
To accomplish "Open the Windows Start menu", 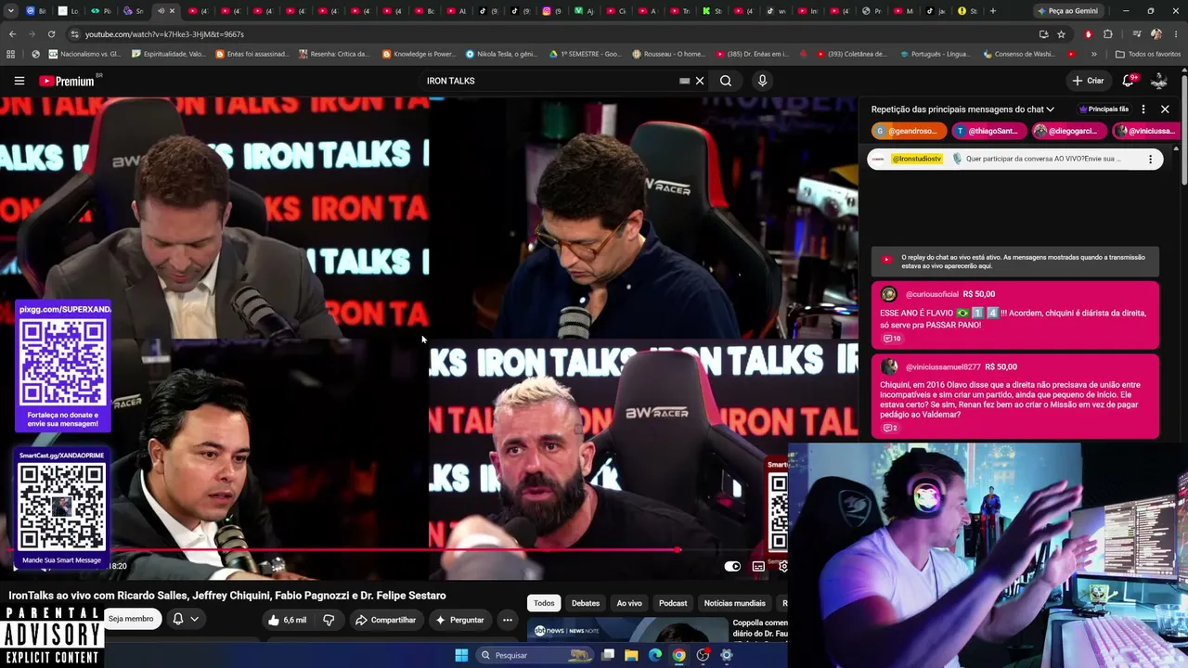I will click(x=461, y=655).
